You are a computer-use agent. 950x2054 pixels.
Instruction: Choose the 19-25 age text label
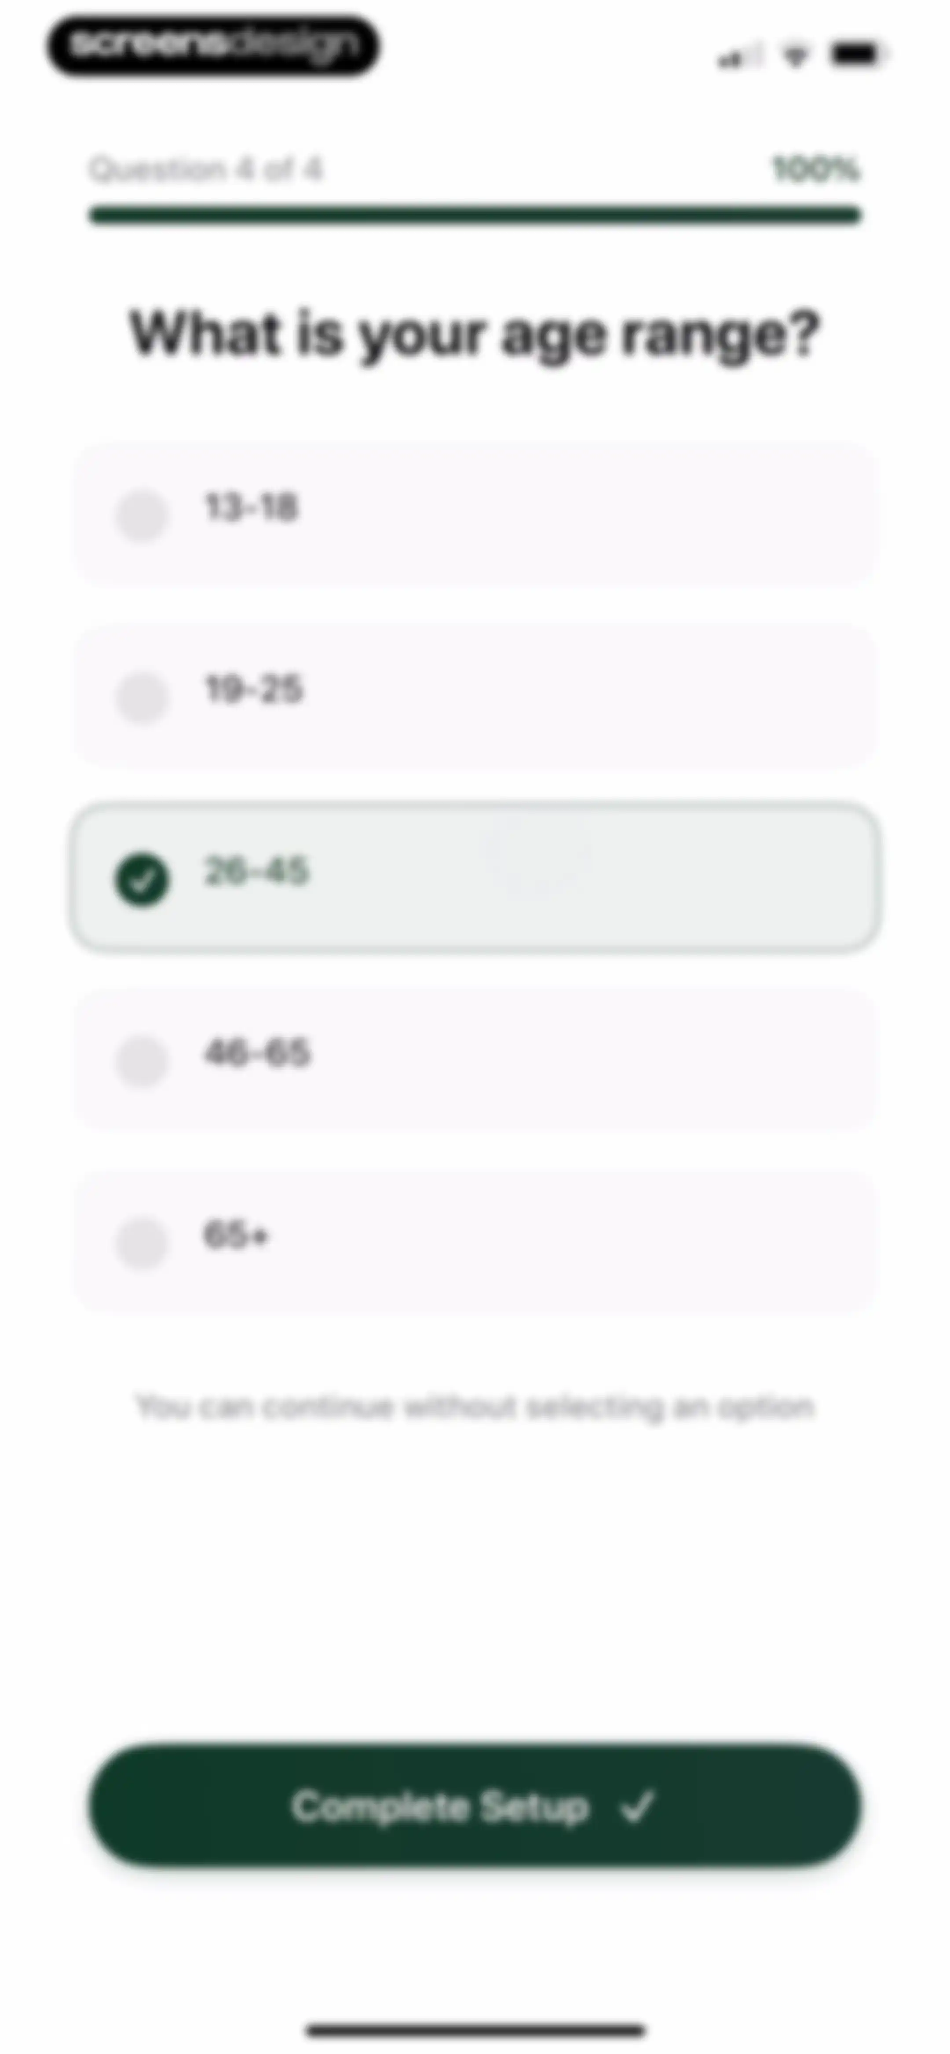[x=254, y=689]
